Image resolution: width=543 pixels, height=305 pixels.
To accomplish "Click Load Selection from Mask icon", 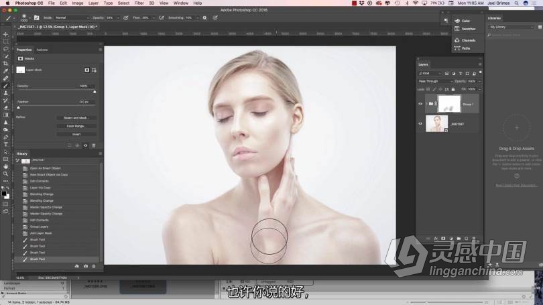I will coord(69,145).
